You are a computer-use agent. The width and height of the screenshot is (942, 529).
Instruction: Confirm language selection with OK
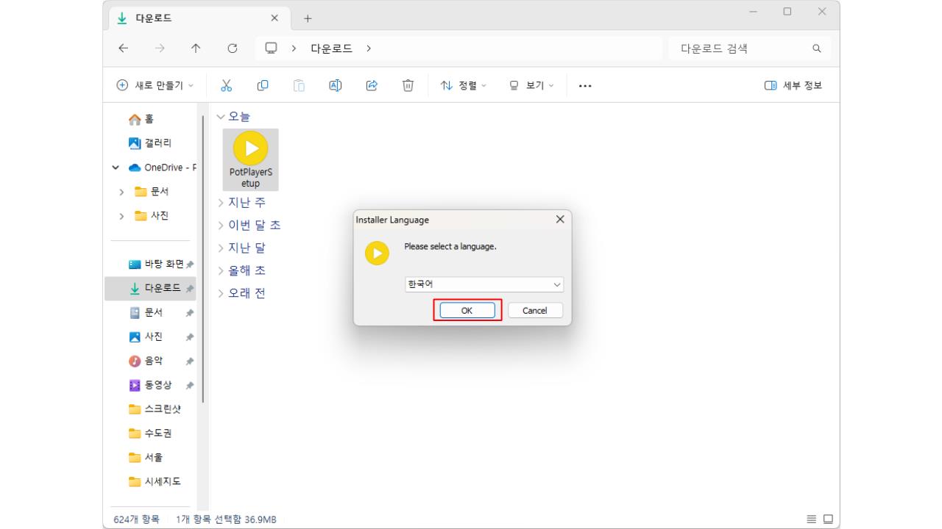tap(467, 310)
